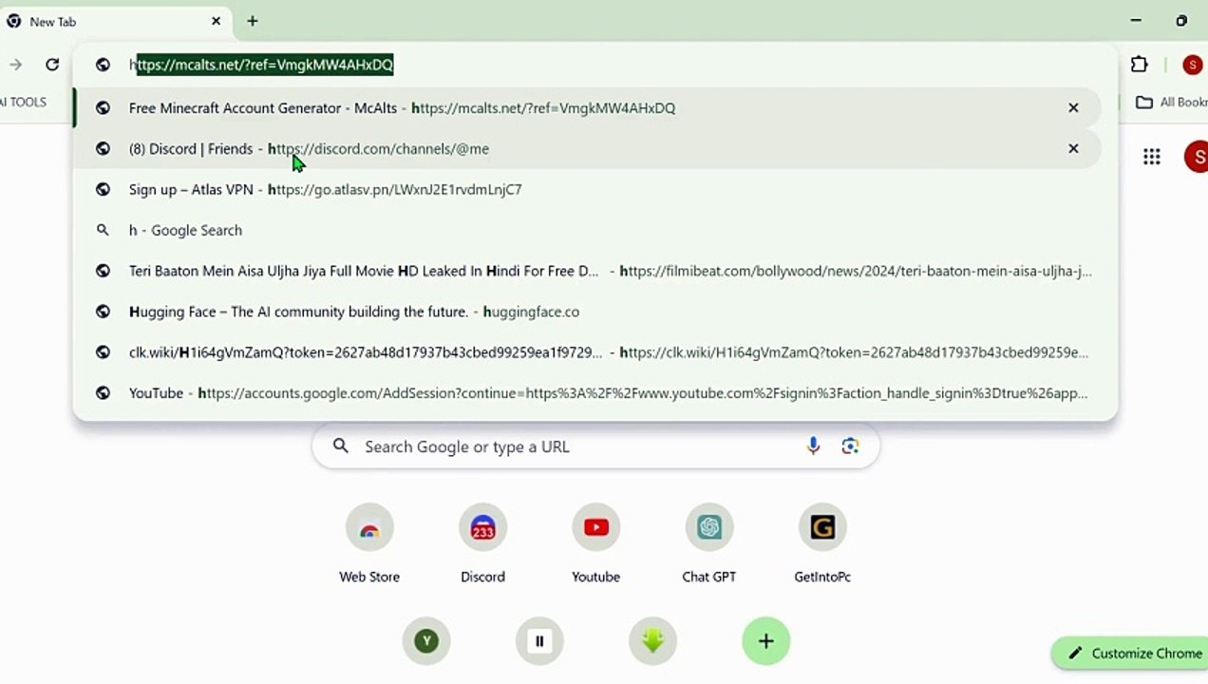Open the shortcut with Y icon
Image resolution: width=1208 pixels, height=684 pixels.
(426, 641)
